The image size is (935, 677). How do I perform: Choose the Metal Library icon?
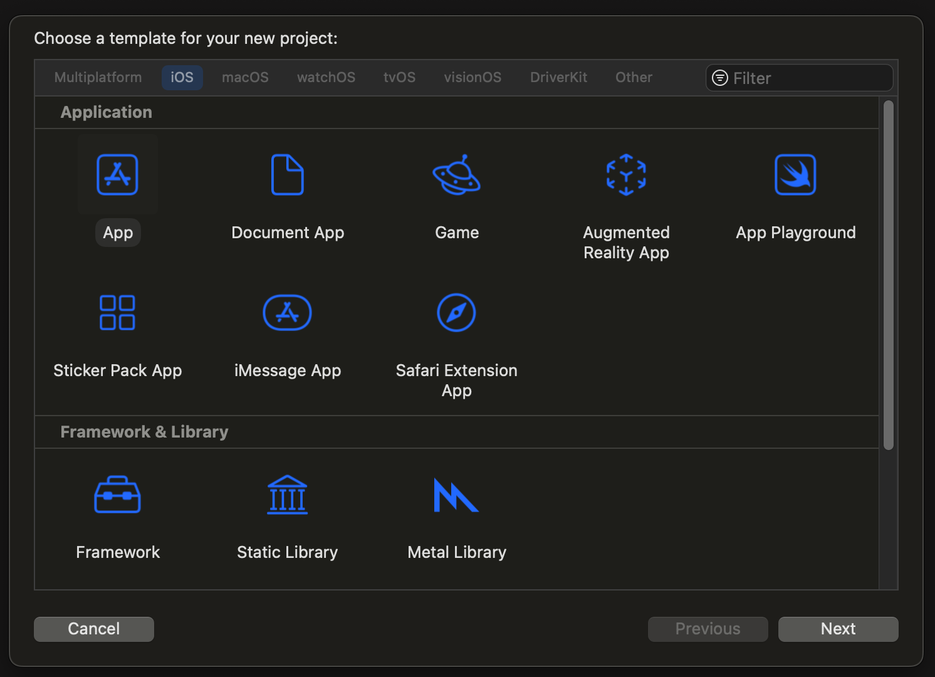[456, 495]
